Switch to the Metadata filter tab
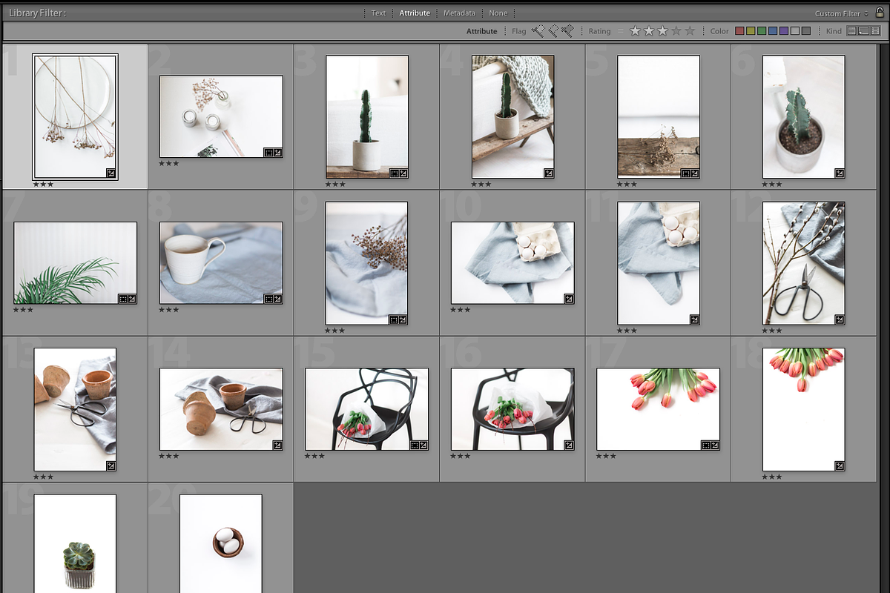Viewport: 890px width, 593px height. point(459,13)
